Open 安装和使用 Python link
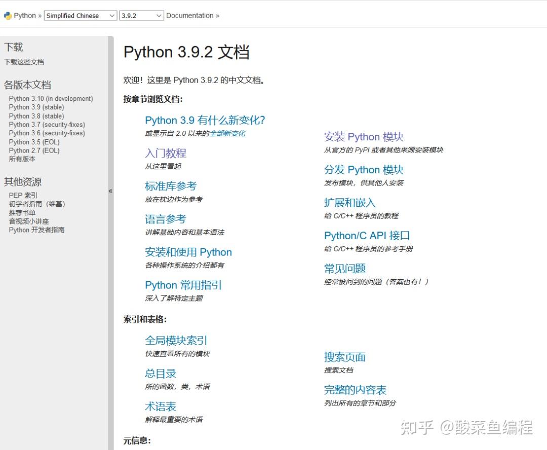547x450 pixels. (x=188, y=252)
